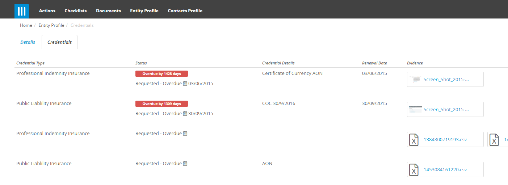Image resolution: width=508 pixels, height=185 pixels.
Task: Click calendar icon beside 30/09/2015 status date
Action: [185, 114]
